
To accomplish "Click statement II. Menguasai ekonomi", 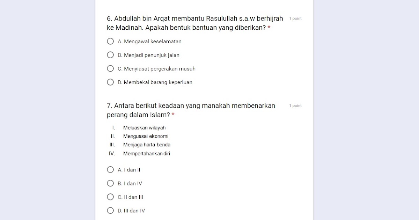I will 146,137.
